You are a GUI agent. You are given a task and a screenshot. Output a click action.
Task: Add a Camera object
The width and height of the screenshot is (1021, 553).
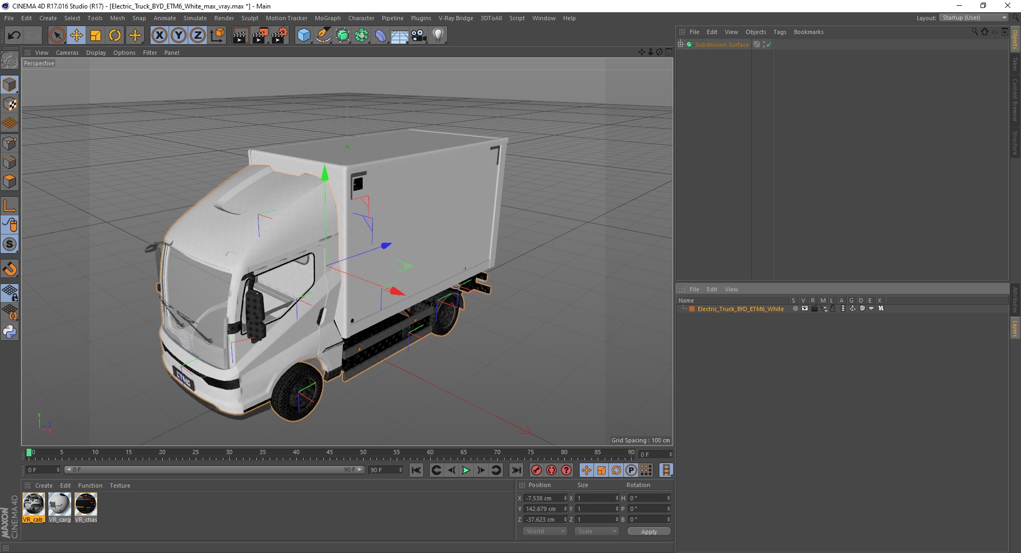(x=419, y=36)
